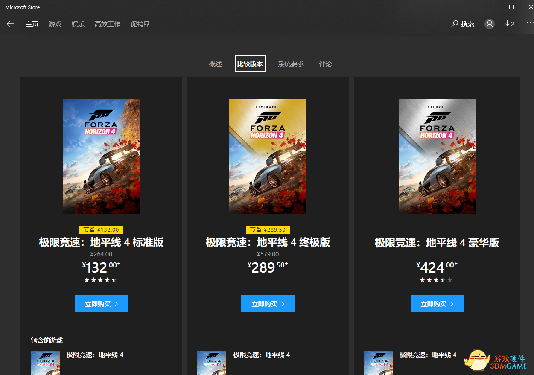Go to the 高效工作 tab
This screenshot has height=375, width=534.
pyautogui.click(x=108, y=24)
